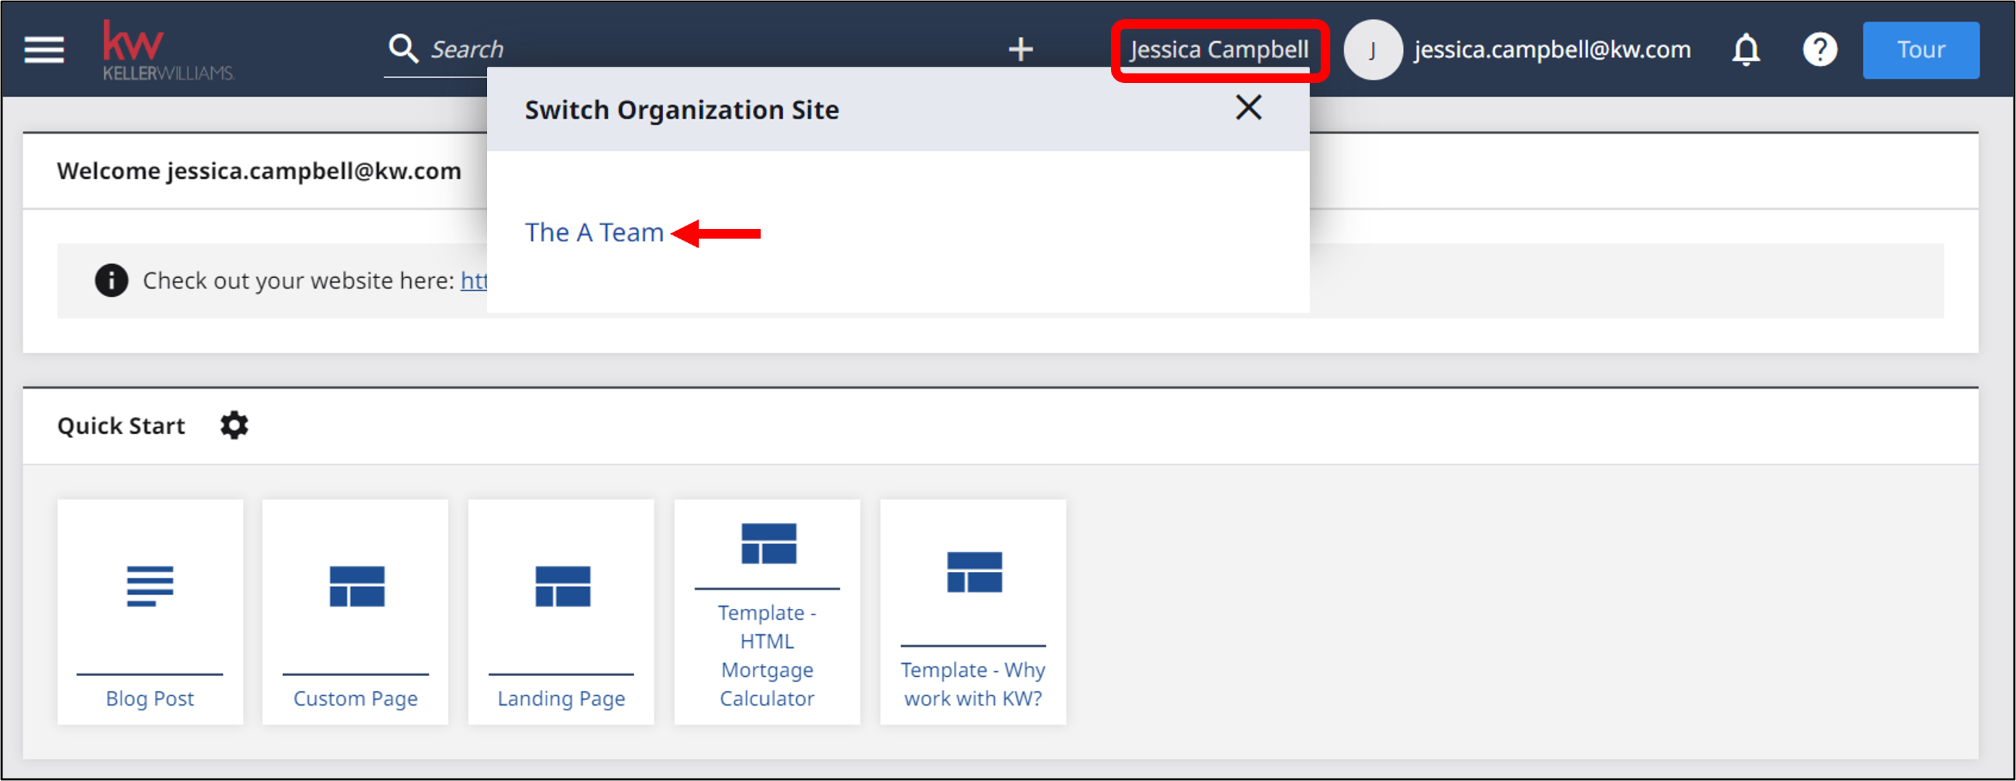Open the notifications bell
Viewport: 2016px width, 781px height.
(x=1744, y=49)
